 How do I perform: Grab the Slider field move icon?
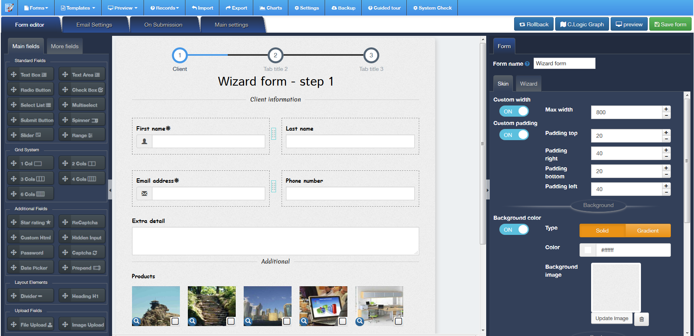14,135
